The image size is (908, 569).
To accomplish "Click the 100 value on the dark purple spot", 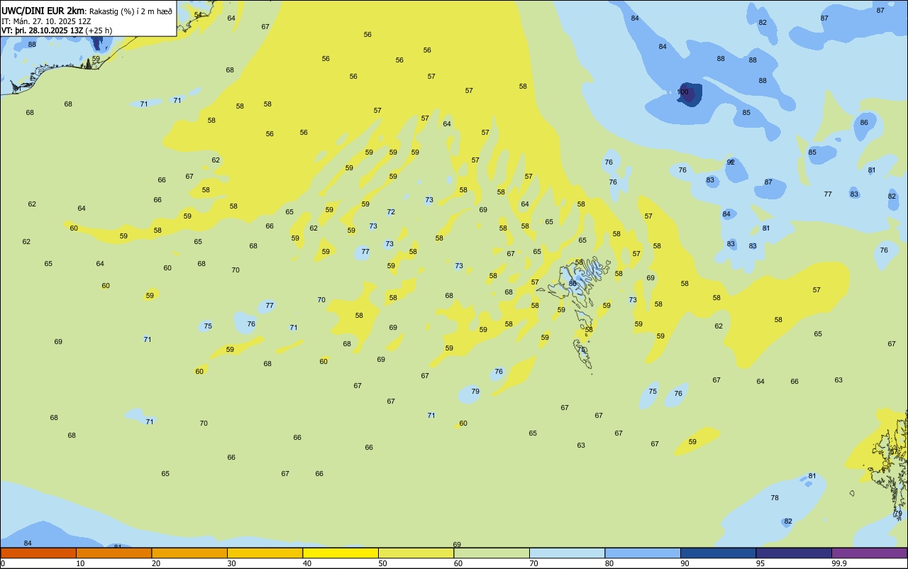I will click(683, 92).
